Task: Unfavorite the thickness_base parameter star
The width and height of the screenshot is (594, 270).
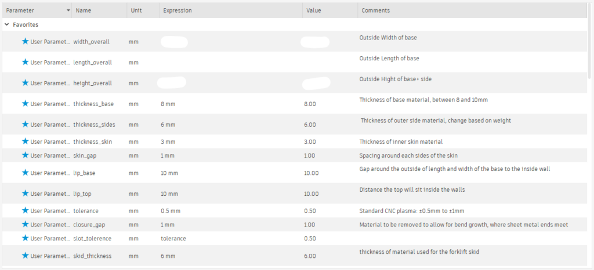Action: [x=25, y=104]
